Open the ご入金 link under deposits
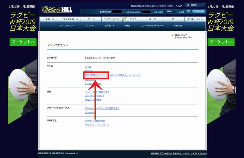This screenshot has height=158, width=244. pos(88,66)
